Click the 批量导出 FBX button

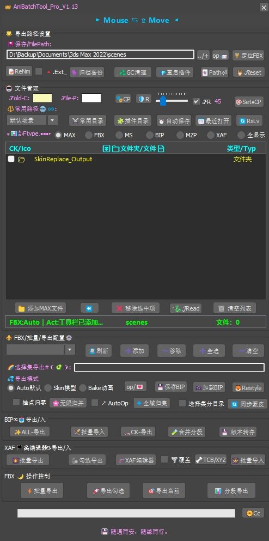coord(42,491)
